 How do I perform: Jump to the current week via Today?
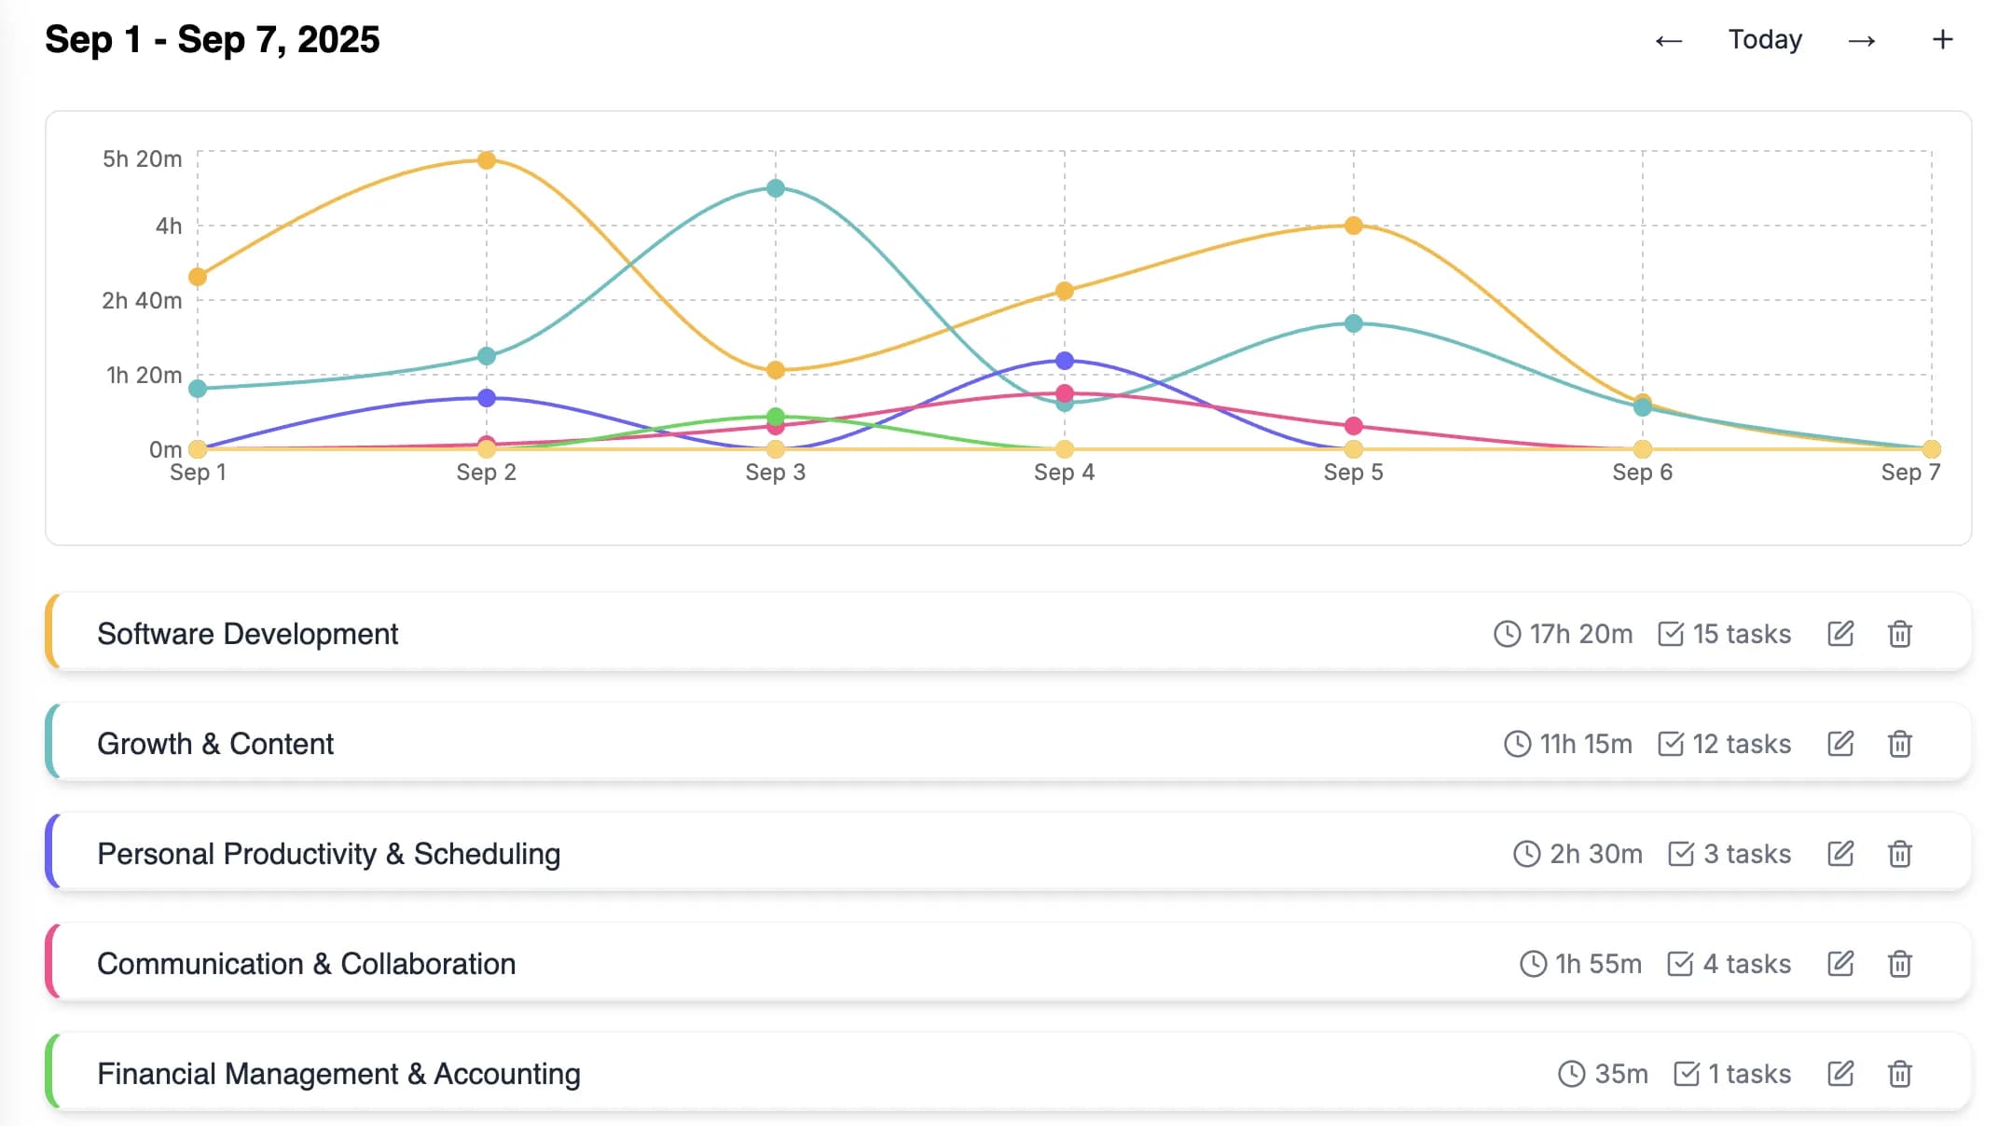1764,39
